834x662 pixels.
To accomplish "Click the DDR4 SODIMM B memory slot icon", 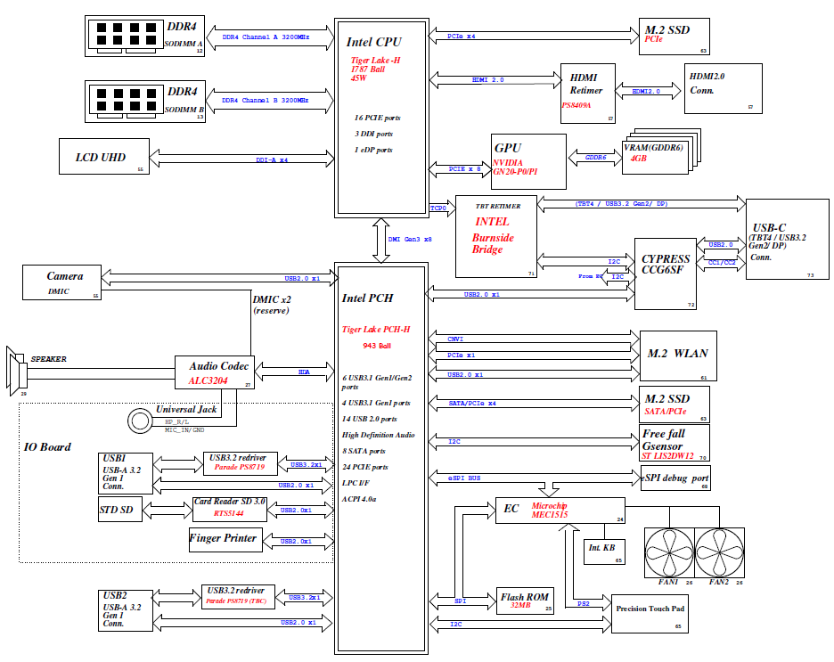I will pyautogui.click(x=124, y=99).
